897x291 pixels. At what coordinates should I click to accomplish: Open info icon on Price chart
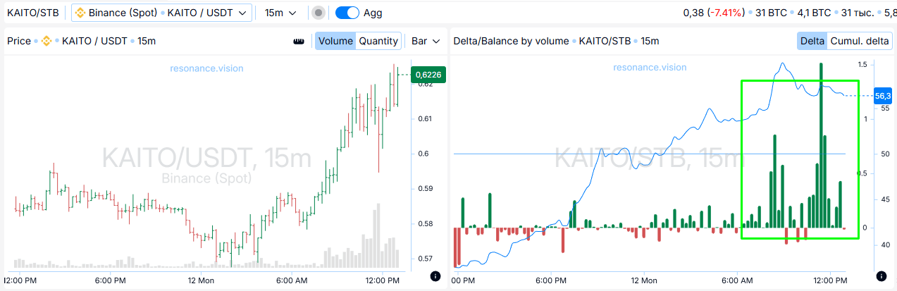click(435, 276)
